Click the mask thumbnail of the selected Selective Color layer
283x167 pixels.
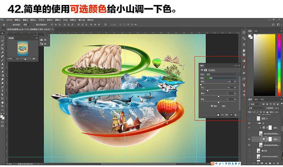(x=270, y=139)
